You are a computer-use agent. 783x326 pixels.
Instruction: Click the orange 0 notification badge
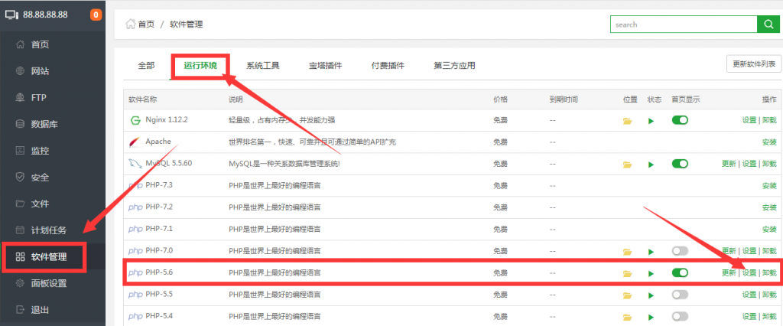click(x=96, y=15)
